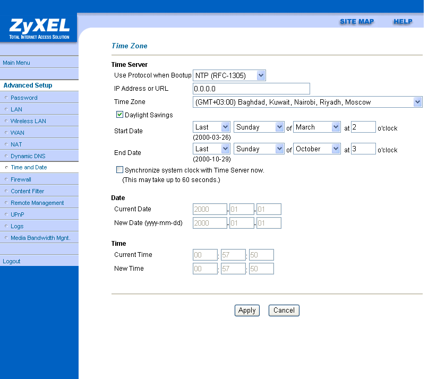Screen dimensions: 428x379
Task: Click the (2000-03-26) start date text
Action: [212, 137]
